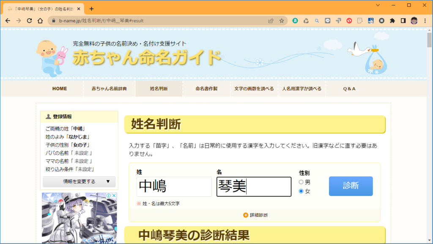Click the 診断 button
The height and width of the screenshot is (244, 433).
351,186
